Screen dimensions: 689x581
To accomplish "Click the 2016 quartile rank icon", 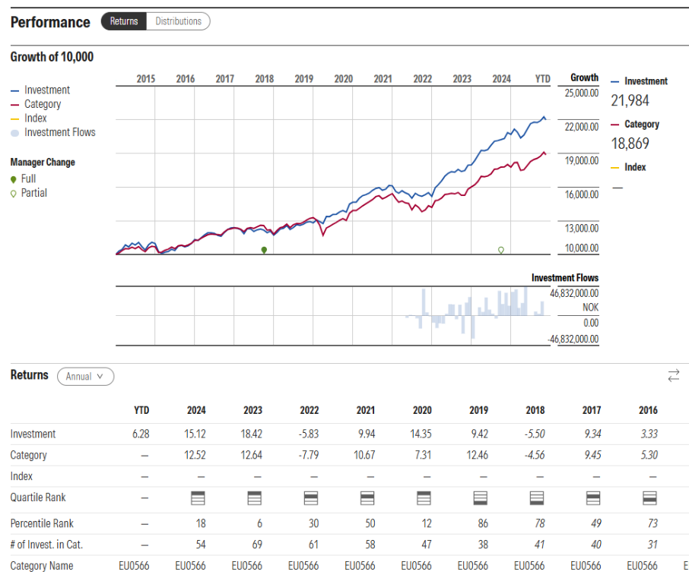I will (649, 498).
